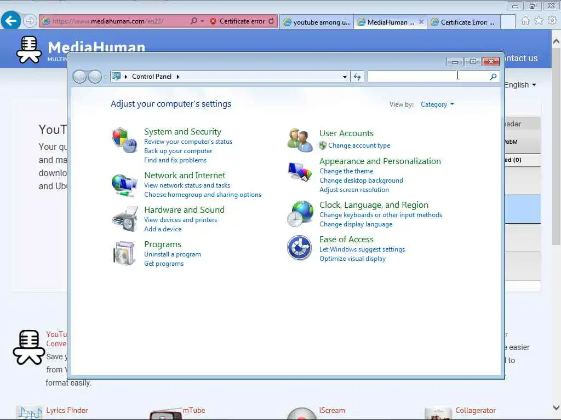Click Change display language
The height and width of the screenshot is (420, 561).
coord(356,224)
